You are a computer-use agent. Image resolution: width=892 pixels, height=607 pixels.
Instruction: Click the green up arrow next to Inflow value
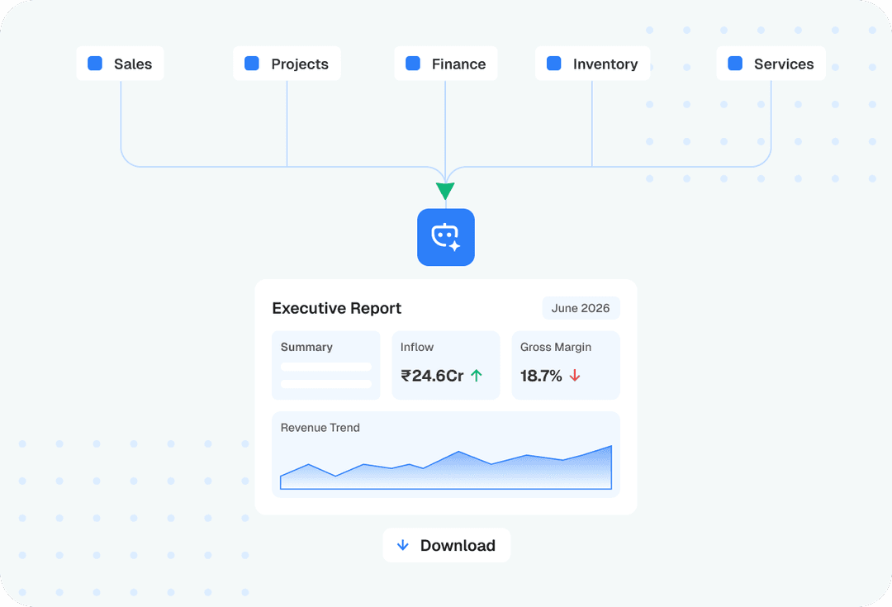[x=477, y=376]
